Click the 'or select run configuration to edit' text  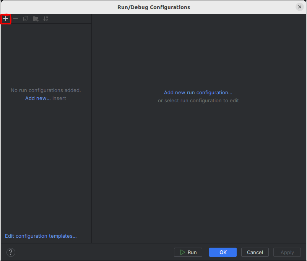coord(198,101)
